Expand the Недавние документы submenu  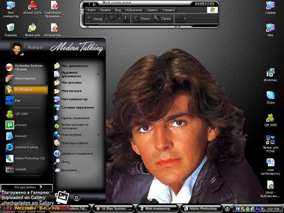(x=71, y=75)
